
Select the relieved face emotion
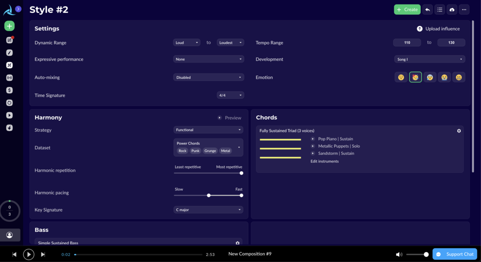pyautogui.click(x=401, y=77)
